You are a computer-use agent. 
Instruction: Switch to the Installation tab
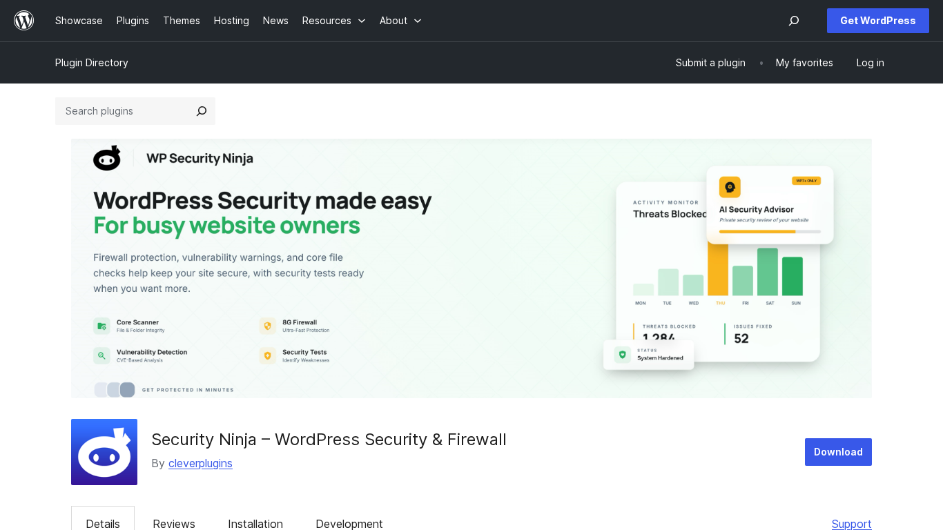coord(255,524)
